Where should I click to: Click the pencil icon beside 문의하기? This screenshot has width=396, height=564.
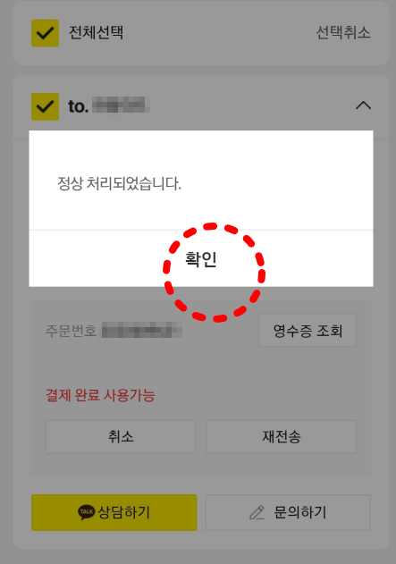click(257, 512)
